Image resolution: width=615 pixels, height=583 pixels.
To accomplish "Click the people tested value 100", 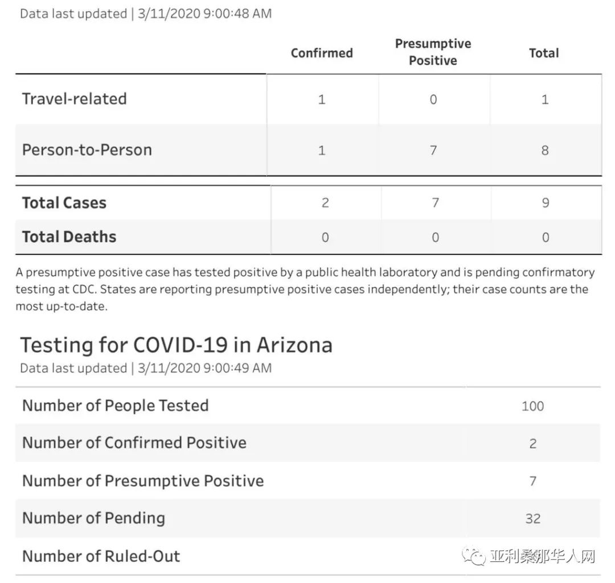I will pos(532,406).
